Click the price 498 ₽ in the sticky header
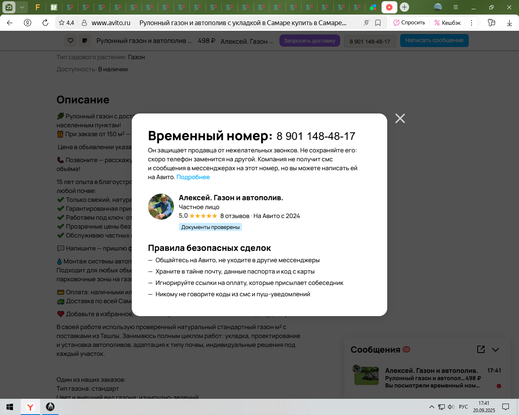Image resolution: width=519 pixels, height=415 pixels. pos(206,41)
